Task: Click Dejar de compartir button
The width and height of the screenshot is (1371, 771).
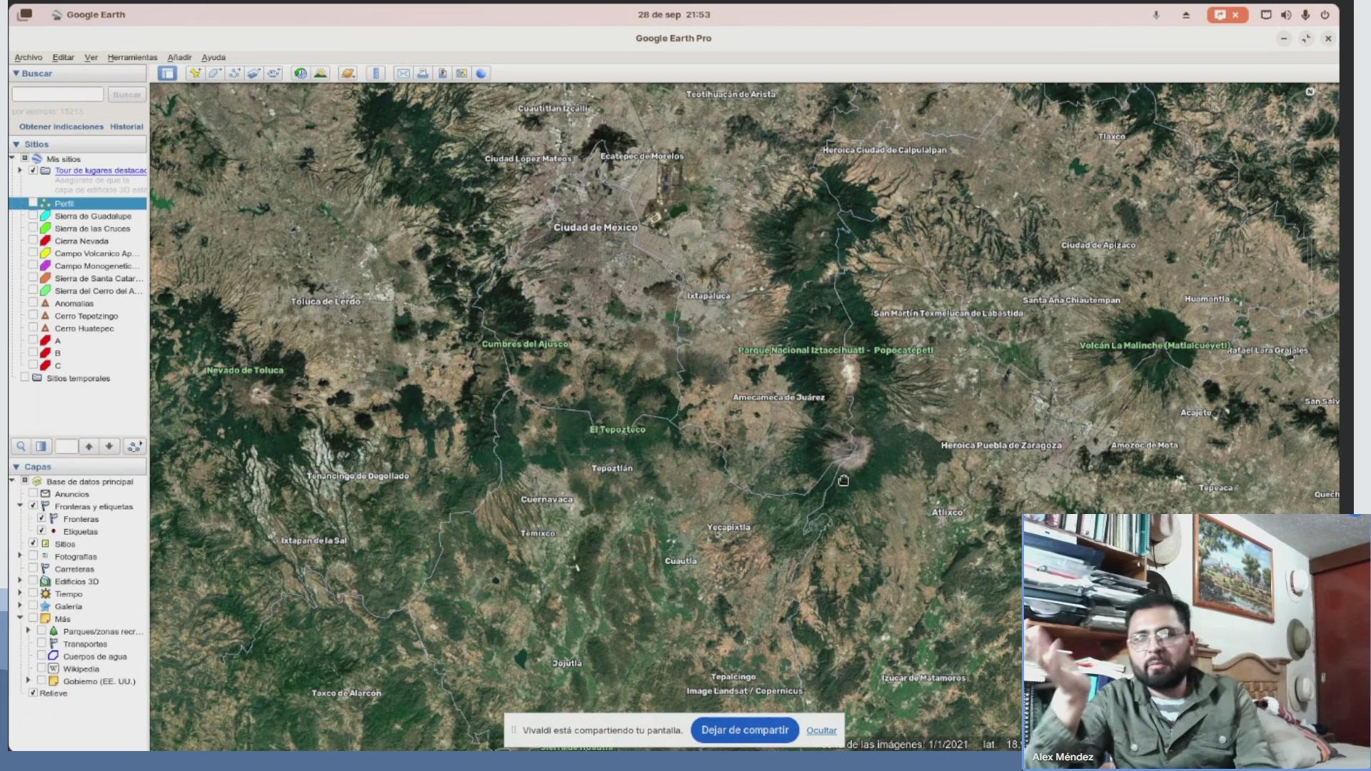Action: click(745, 730)
